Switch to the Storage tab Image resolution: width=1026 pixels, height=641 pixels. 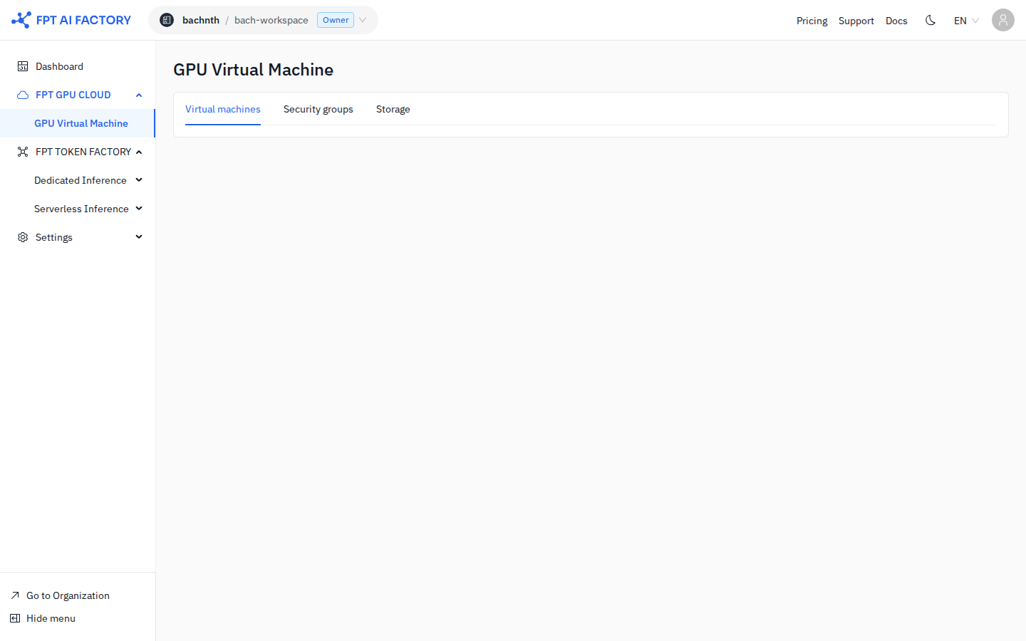click(393, 109)
